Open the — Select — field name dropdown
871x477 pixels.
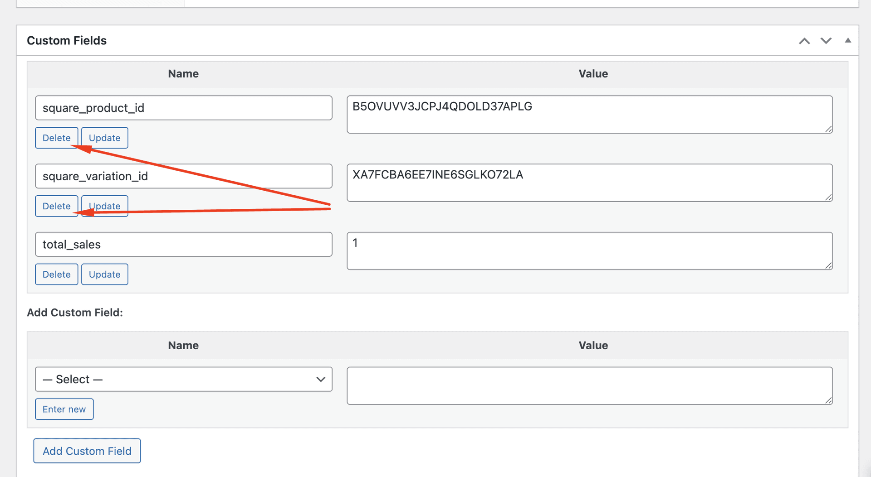tap(183, 379)
